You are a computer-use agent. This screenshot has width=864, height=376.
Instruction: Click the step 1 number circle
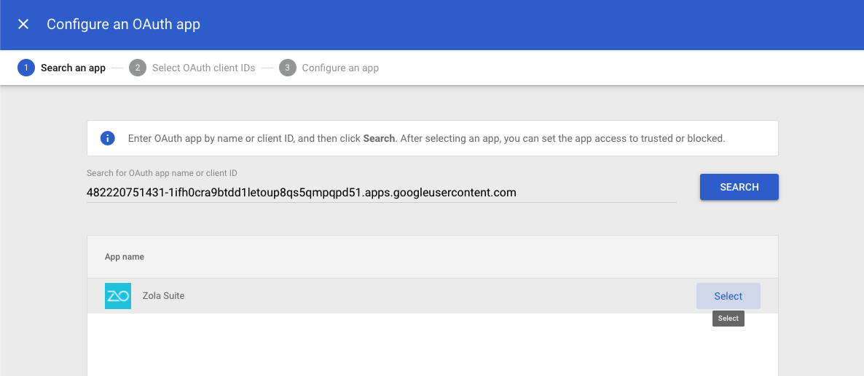pyautogui.click(x=26, y=68)
